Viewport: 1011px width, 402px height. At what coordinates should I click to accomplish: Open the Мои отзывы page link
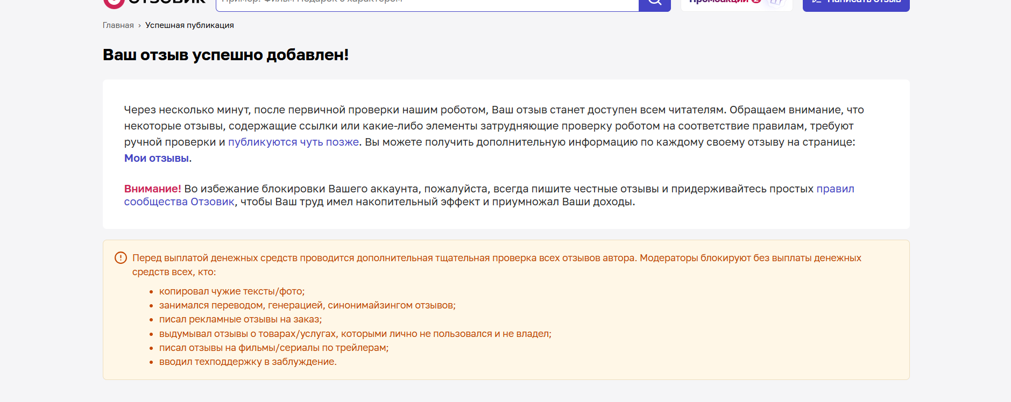(157, 158)
